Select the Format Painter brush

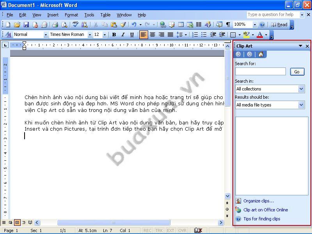[123, 25]
